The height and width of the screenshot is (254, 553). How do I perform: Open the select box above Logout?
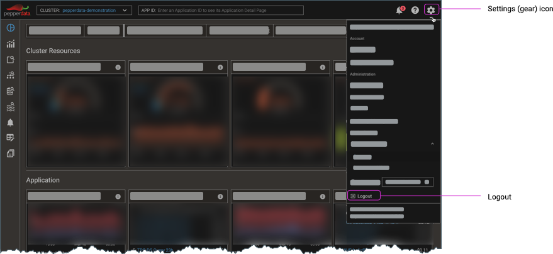408,182
